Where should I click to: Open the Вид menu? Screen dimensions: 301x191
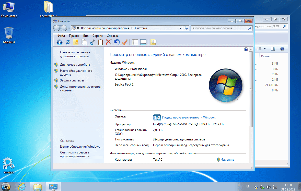point(86,36)
